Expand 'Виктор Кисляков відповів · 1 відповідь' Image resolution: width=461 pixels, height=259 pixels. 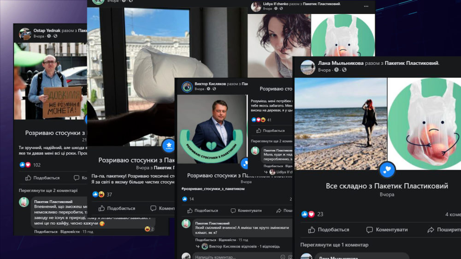coord(244,247)
